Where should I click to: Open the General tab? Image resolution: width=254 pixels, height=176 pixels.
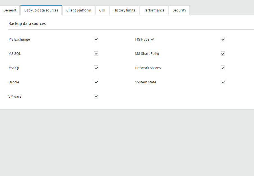(10, 10)
